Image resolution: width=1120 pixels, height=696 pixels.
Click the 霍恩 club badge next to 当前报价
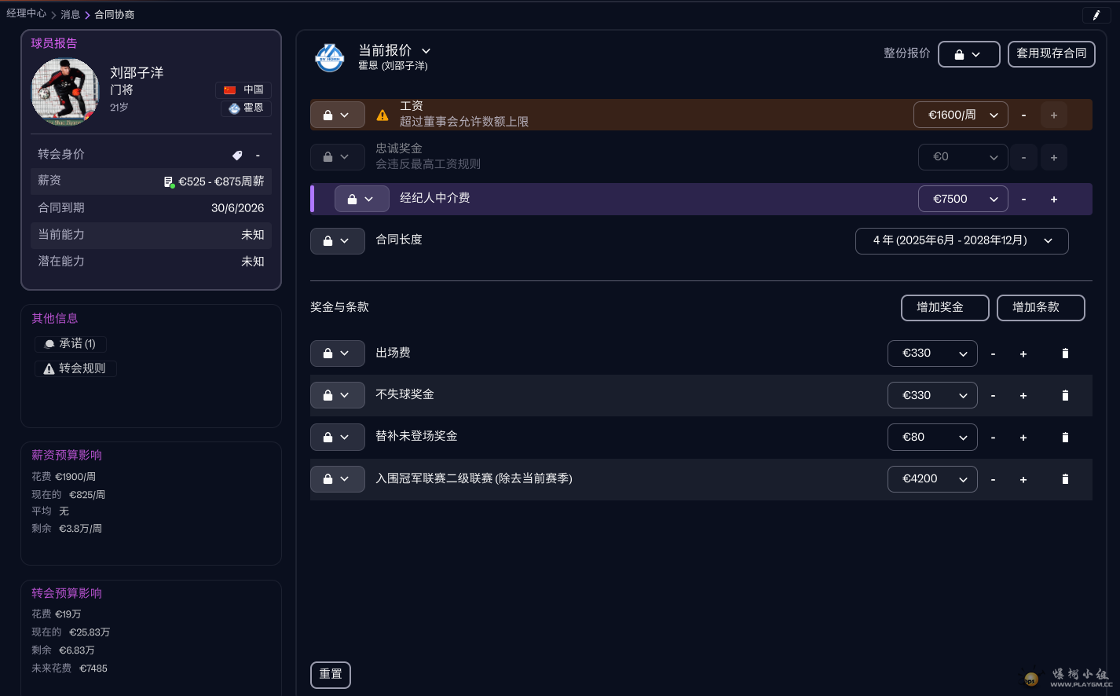329,57
